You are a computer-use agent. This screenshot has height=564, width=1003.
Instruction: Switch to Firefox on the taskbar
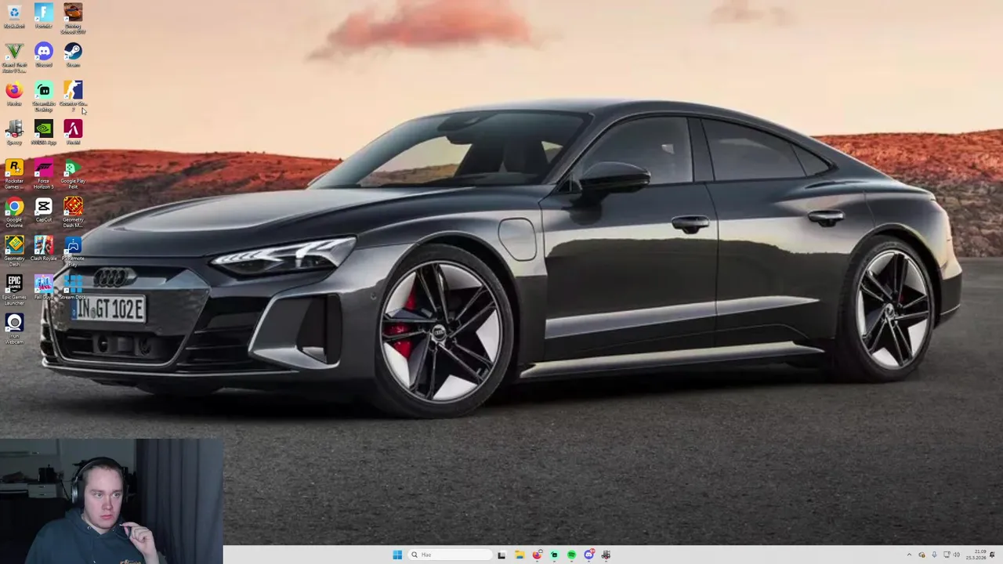click(x=537, y=555)
